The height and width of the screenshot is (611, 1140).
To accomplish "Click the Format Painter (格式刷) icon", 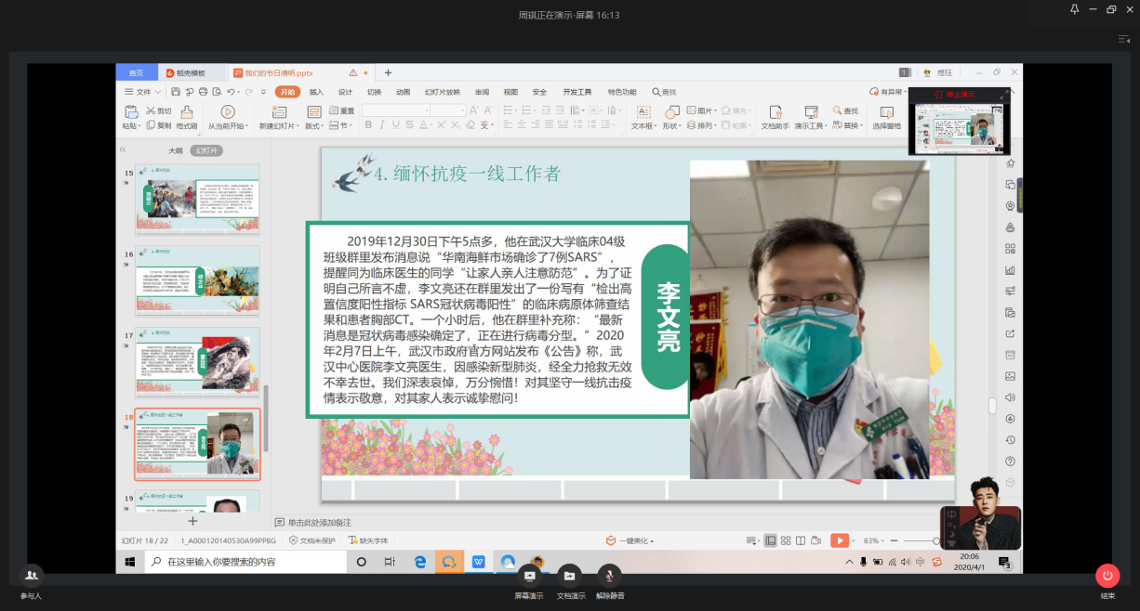I will click(186, 112).
